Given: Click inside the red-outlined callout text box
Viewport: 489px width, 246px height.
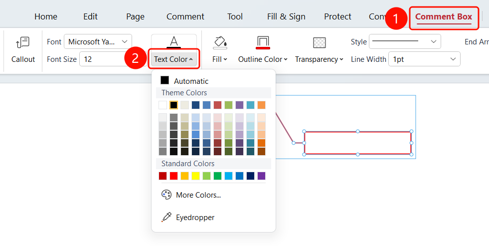Looking at the screenshot, I should [x=358, y=143].
